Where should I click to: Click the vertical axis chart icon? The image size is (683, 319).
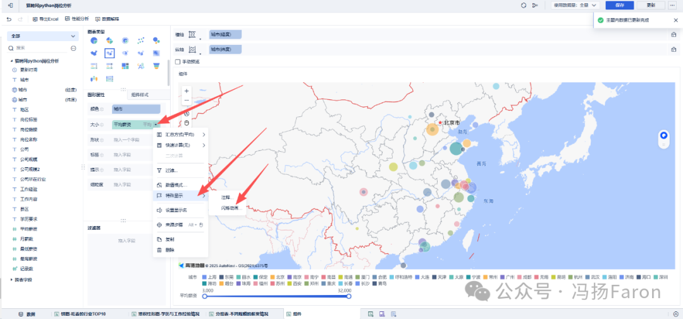(192, 49)
